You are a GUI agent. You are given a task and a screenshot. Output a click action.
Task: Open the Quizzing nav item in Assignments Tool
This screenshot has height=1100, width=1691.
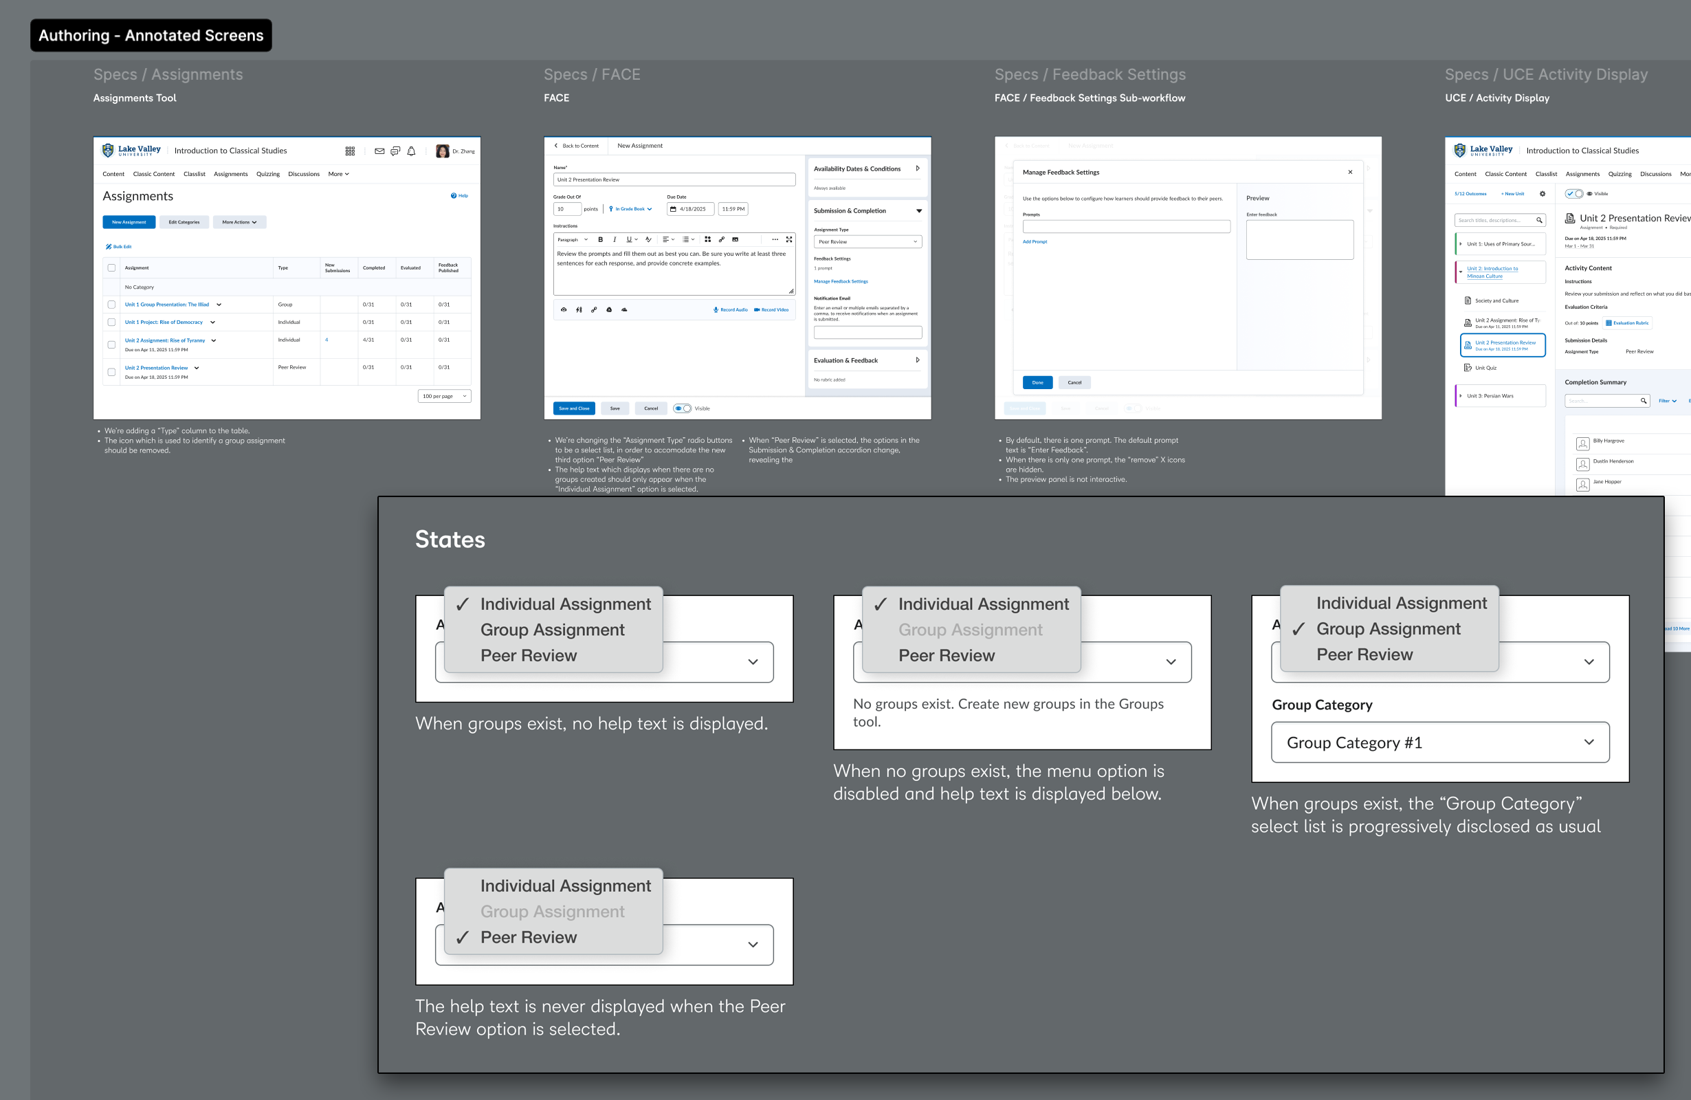click(x=268, y=174)
